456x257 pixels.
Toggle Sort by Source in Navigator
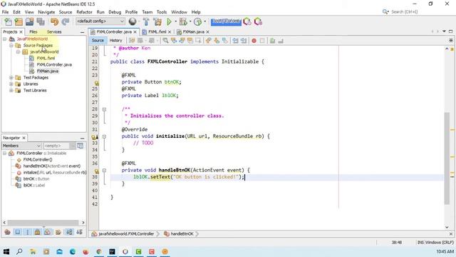click(79, 232)
